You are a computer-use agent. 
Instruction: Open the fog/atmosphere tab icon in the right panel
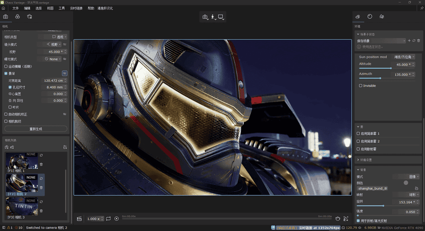point(382,17)
